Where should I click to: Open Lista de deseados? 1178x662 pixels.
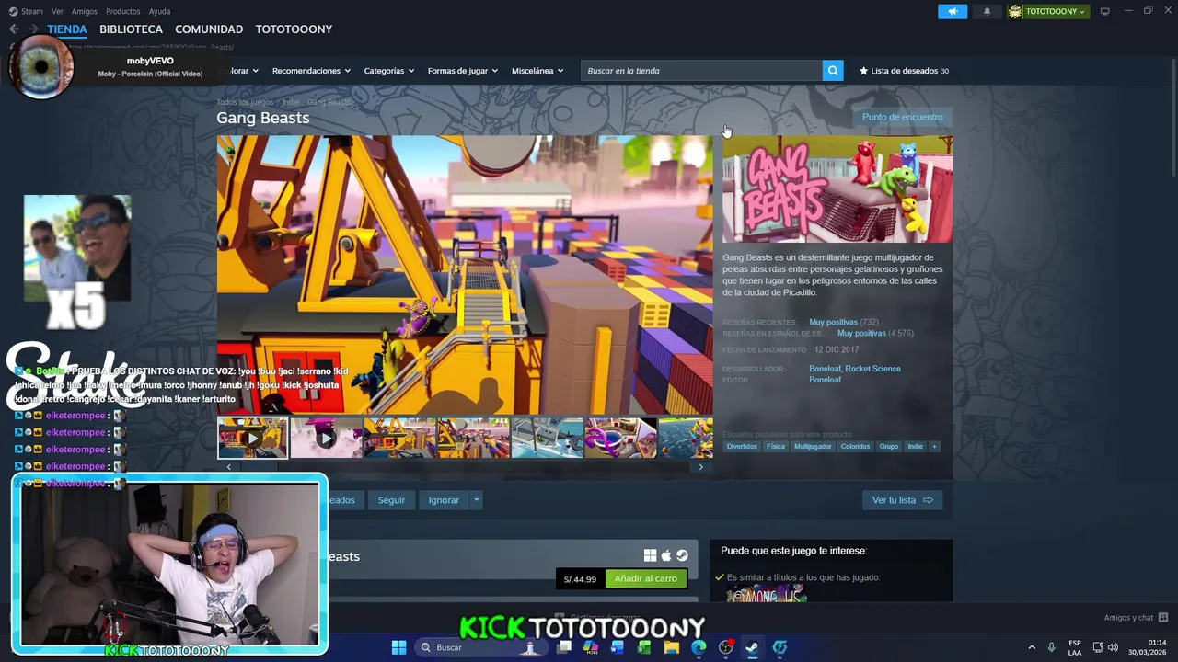click(904, 71)
